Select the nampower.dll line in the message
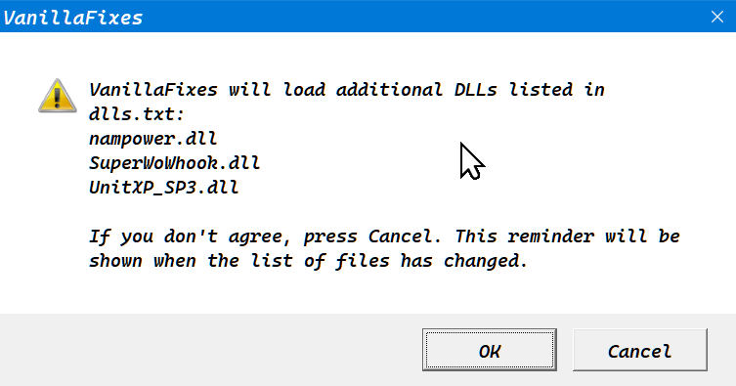The image size is (736, 386). point(153,139)
